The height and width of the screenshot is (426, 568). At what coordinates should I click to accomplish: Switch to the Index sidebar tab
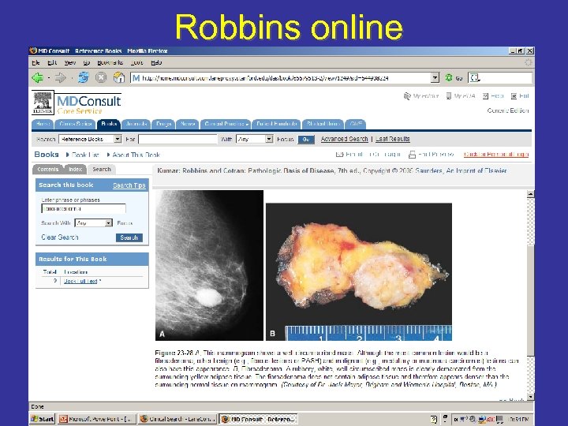(76, 169)
